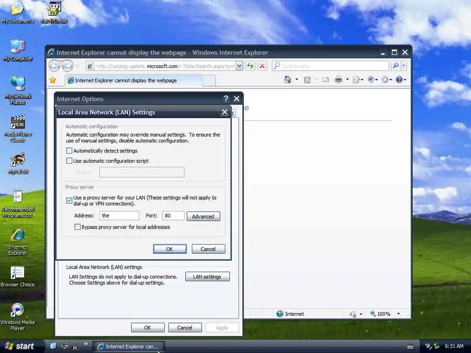Click IE Forward navigation button
The height and width of the screenshot is (353, 471).
pyautogui.click(x=68, y=66)
